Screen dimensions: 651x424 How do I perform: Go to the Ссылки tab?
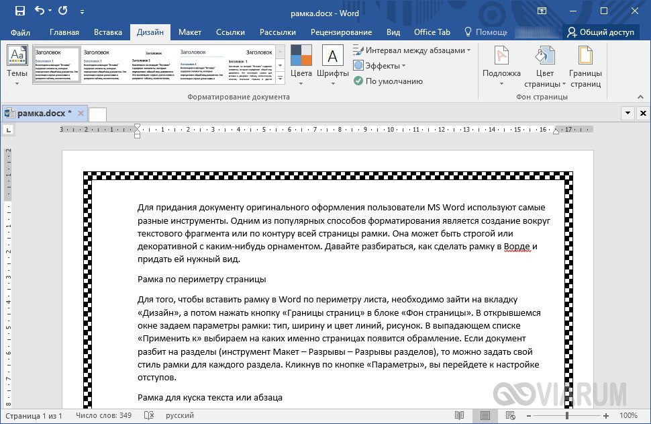click(x=230, y=32)
